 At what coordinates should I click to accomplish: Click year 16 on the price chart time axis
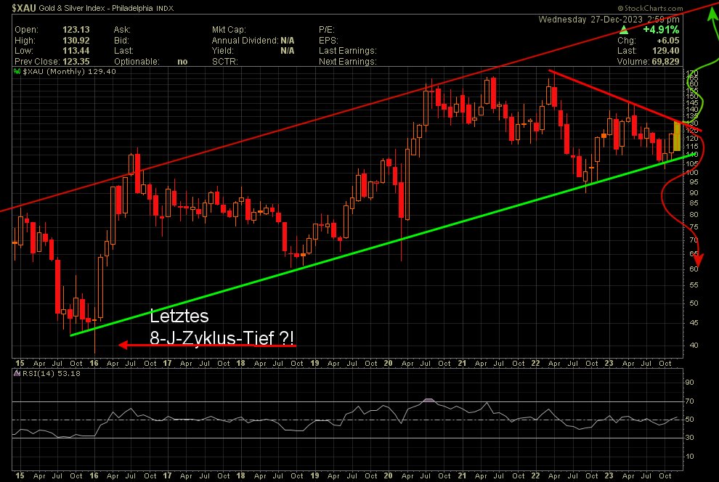[94, 364]
